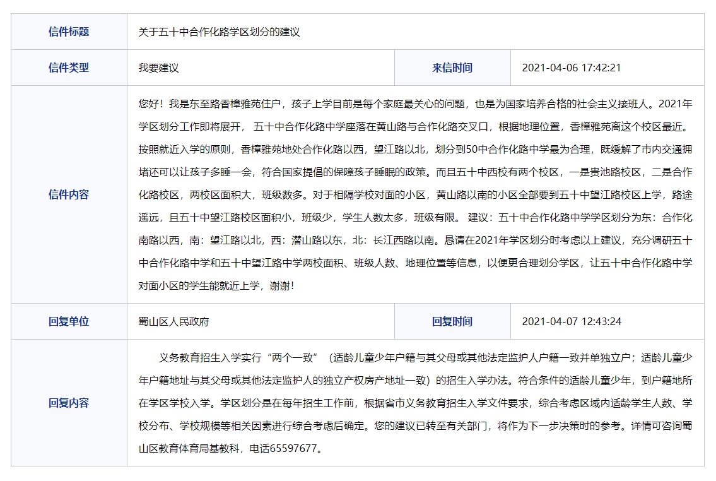Click the 信件类型 label cell

[x=69, y=68]
